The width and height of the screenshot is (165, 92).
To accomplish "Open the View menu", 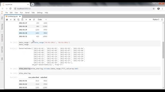I will click(16, 13).
